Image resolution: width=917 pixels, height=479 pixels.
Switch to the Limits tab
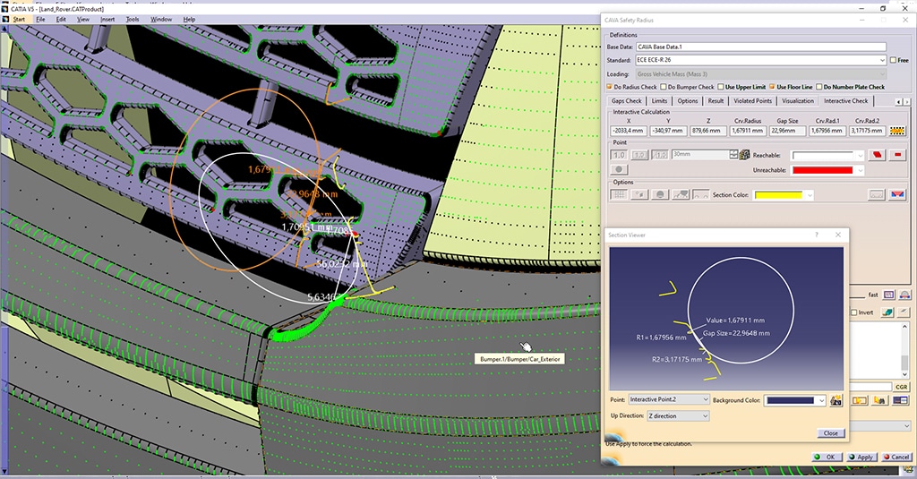tap(659, 100)
